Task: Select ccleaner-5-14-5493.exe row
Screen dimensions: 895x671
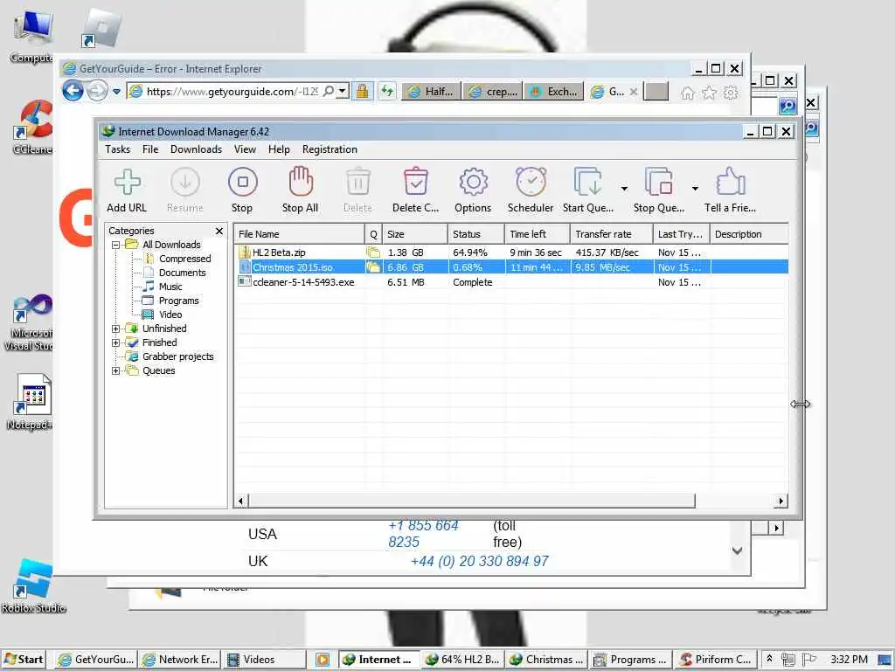Action: (x=511, y=282)
